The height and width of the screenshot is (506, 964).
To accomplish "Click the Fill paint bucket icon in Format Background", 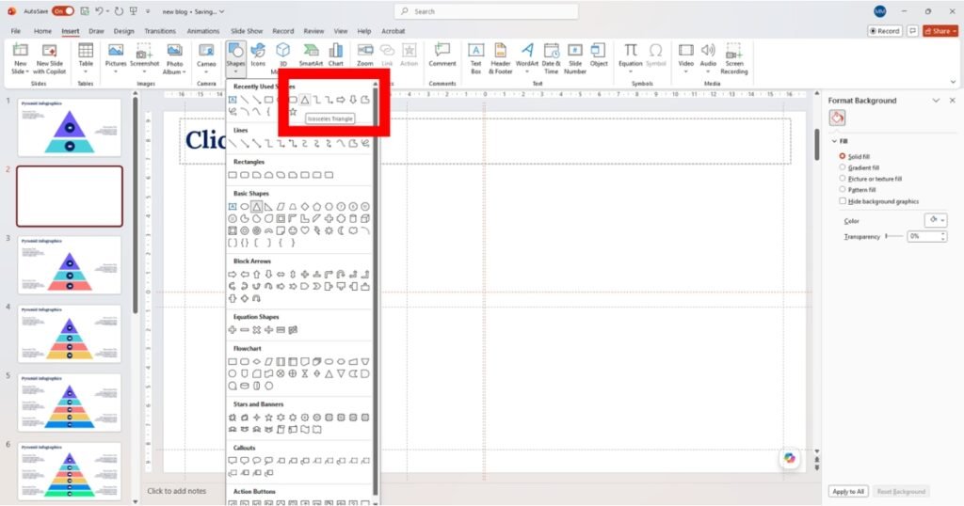I will click(x=837, y=118).
